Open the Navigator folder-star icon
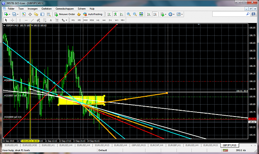Image resolution: width=259 pixels, height=154 pixels. click(36, 14)
